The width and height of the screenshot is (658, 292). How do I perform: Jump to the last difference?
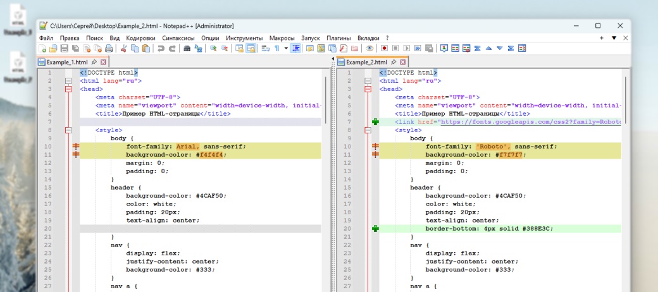[511, 48]
